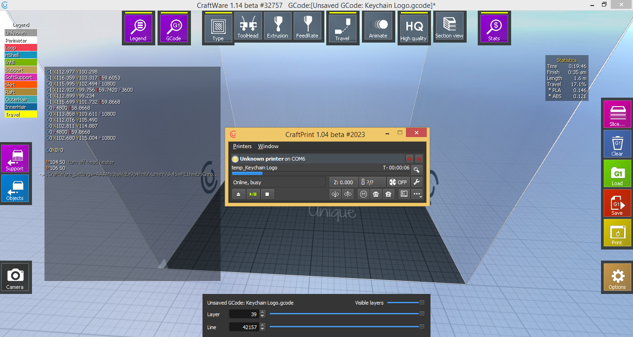Open the printer console icon
This screenshot has width=633, height=337.
[404, 194]
